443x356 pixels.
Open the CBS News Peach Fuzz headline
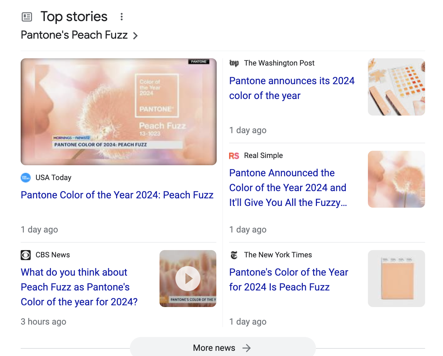point(79,287)
